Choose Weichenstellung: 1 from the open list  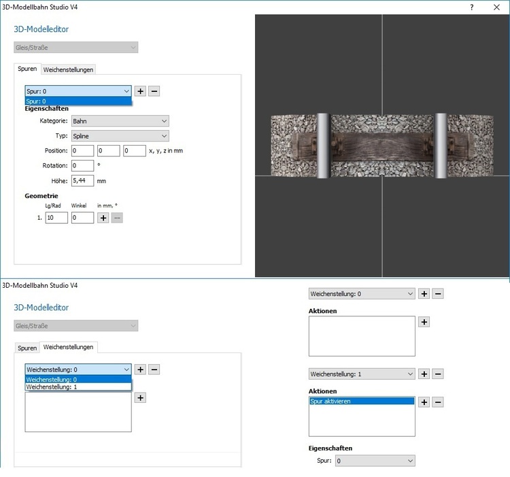(x=78, y=387)
